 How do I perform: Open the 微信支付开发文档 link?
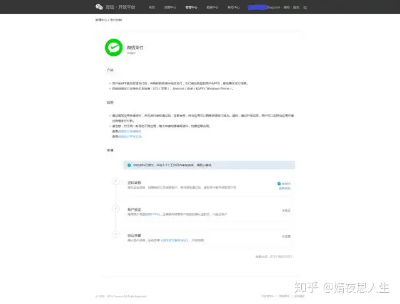point(129,136)
